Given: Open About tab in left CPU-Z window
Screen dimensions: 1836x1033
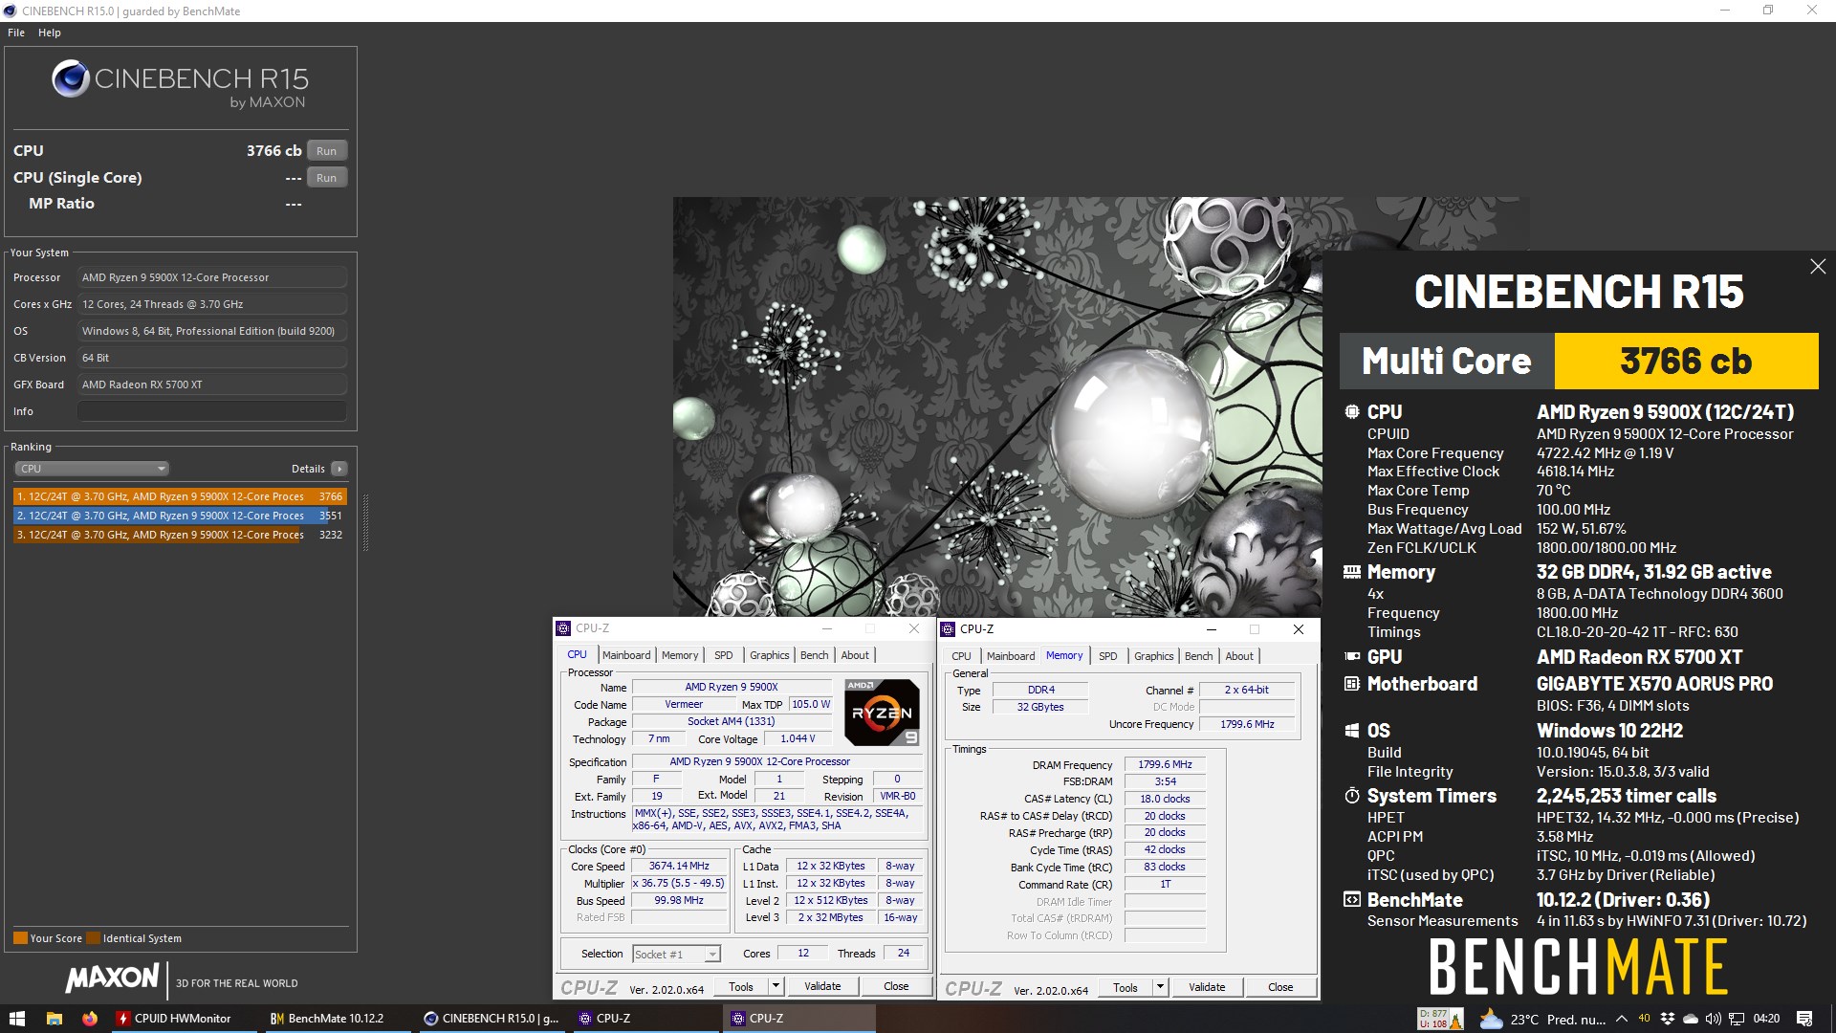Looking at the screenshot, I should tap(855, 655).
